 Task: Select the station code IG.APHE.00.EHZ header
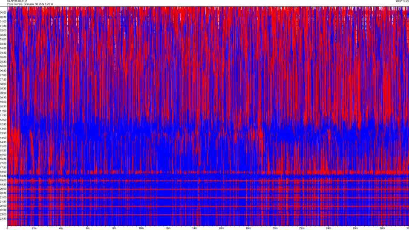point(17,1)
